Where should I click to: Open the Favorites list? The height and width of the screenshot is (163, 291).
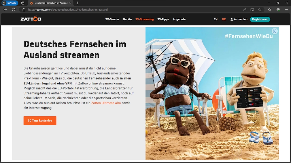point(270,9)
